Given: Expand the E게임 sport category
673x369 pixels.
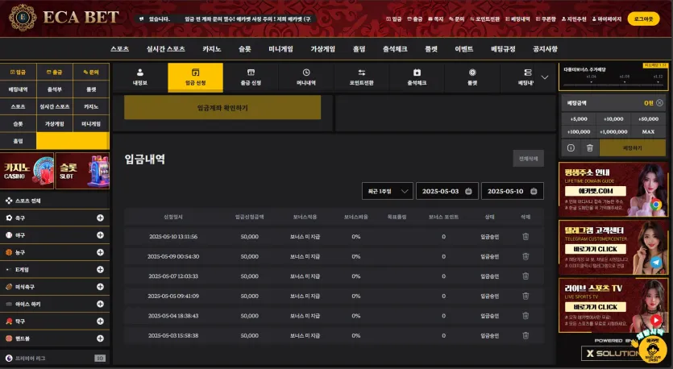Looking at the screenshot, I should pyautogui.click(x=100, y=269).
